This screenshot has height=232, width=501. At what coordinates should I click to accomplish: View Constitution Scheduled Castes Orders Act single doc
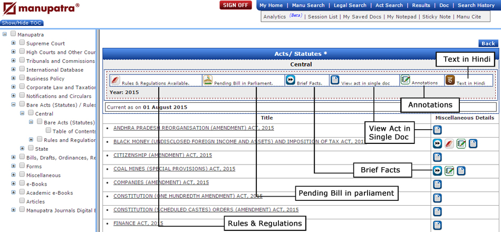(x=437, y=211)
